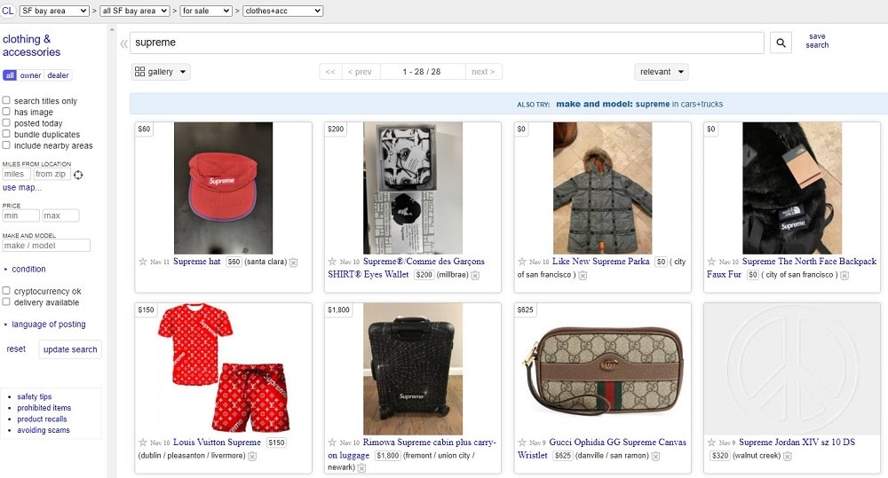Image resolution: width=888 pixels, height=478 pixels.
Task: Select the owner tab
Action: (30, 75)
